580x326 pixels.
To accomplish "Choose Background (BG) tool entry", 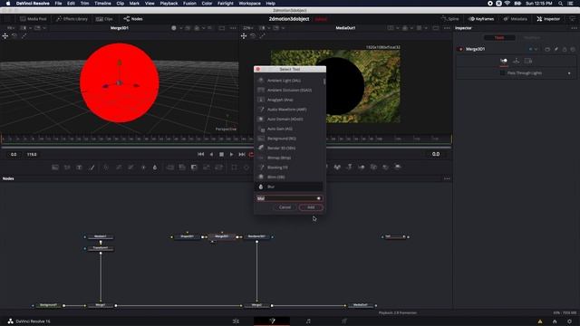I will click(289, 139).
